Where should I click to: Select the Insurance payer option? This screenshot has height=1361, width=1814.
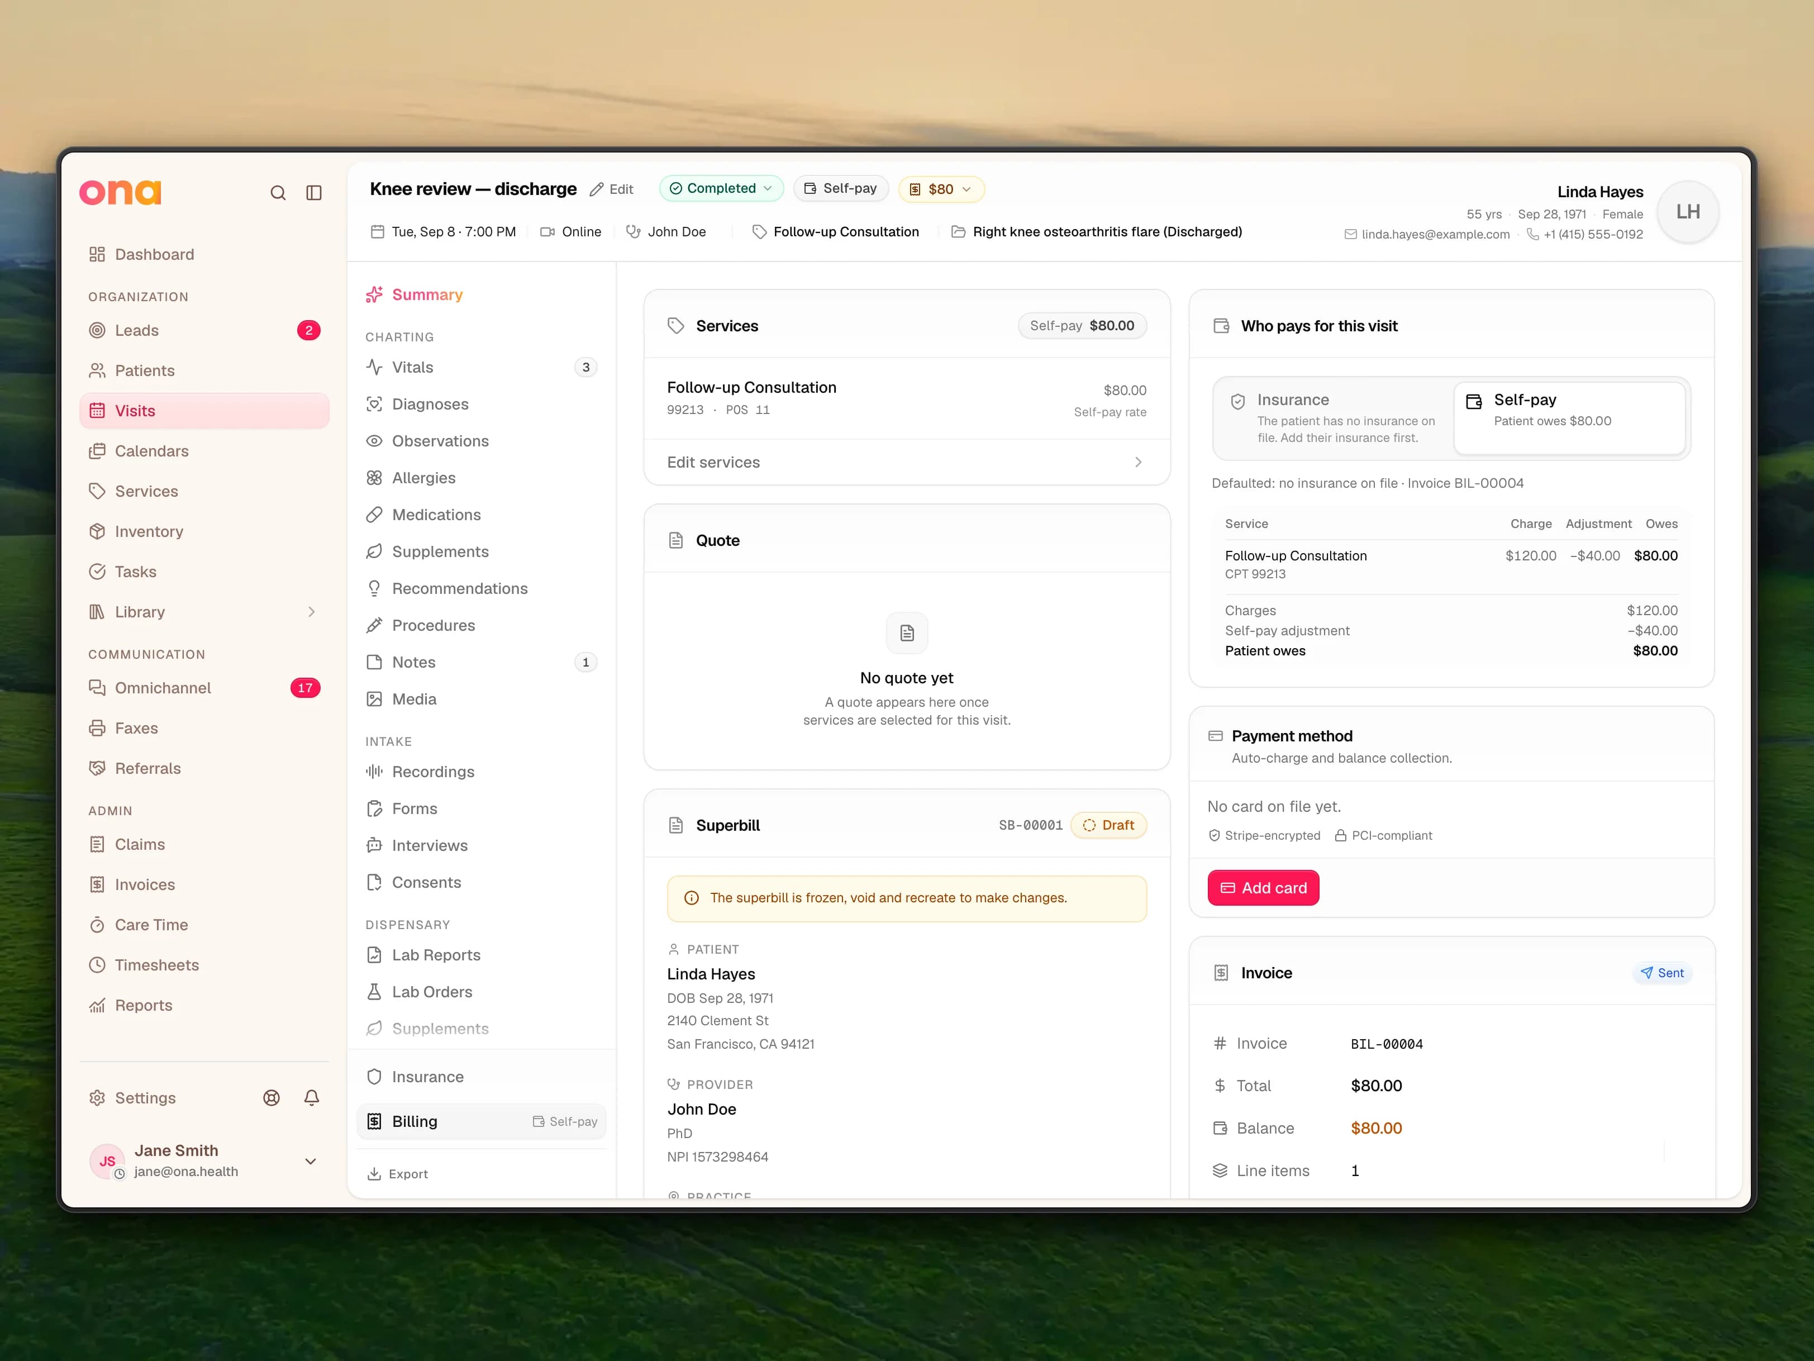point(1334,418)
